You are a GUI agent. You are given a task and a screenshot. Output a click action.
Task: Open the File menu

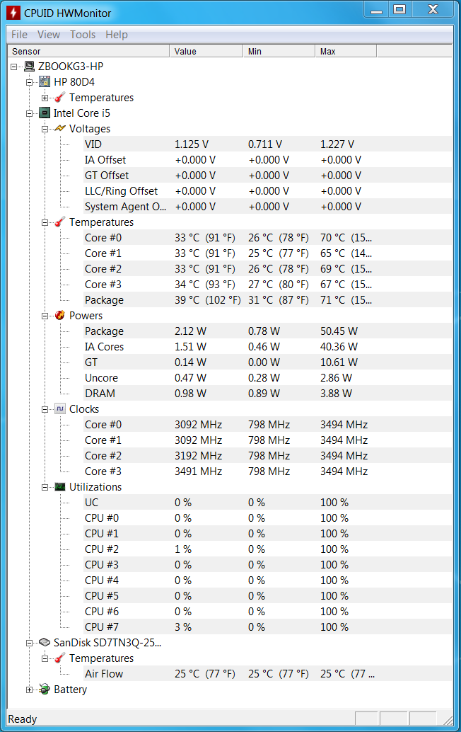coord(19,35)
